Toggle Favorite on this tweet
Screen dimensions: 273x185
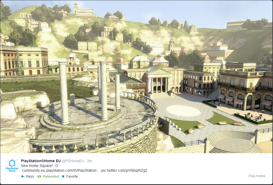point(72,176)
